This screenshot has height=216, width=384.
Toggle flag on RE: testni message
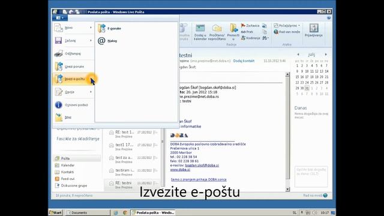pyautogui.click(x=155, y=183)
